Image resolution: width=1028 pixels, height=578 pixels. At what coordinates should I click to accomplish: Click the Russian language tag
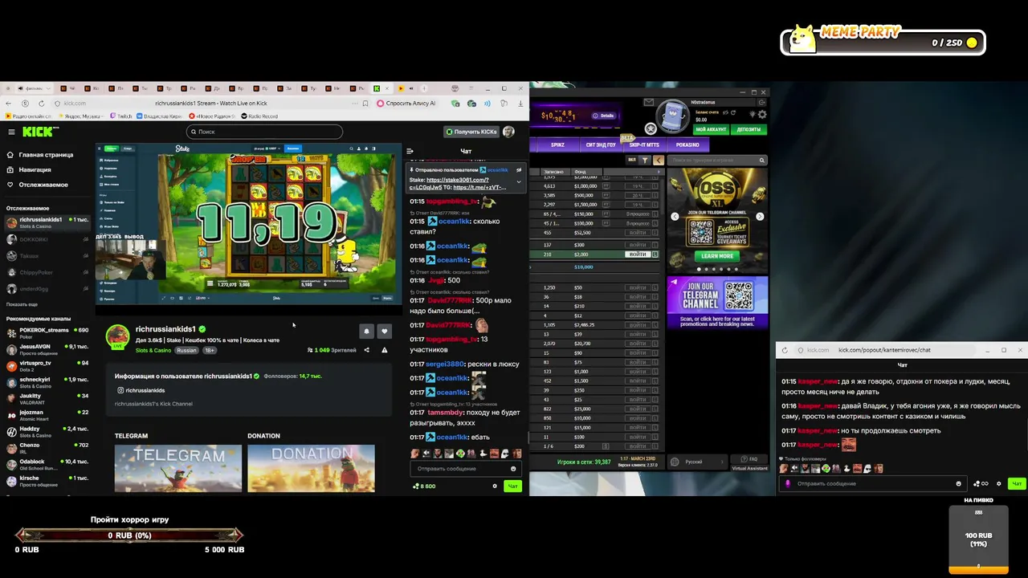click(x=186, y=350)
